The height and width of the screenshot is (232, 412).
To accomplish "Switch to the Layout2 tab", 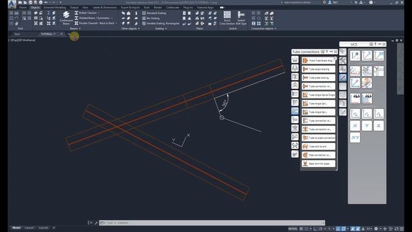I will coord(43,227).
